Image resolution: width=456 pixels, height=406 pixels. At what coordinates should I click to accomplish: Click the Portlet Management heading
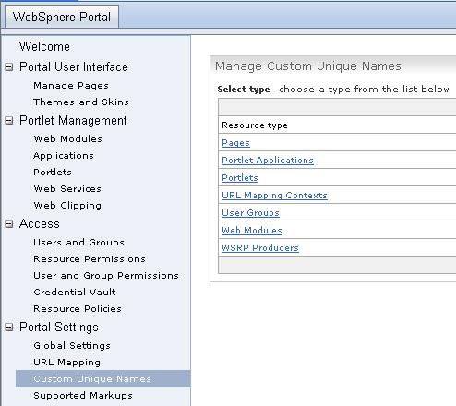[x=73, y=121]
